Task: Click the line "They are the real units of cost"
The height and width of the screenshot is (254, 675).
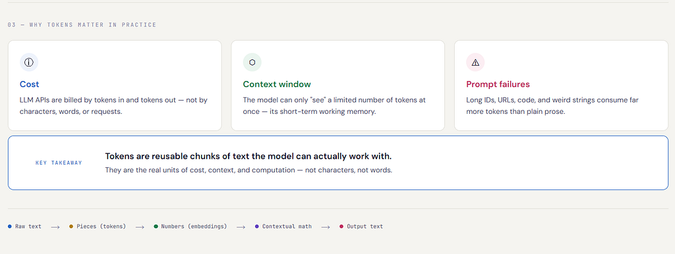Action: pos(249,170)
